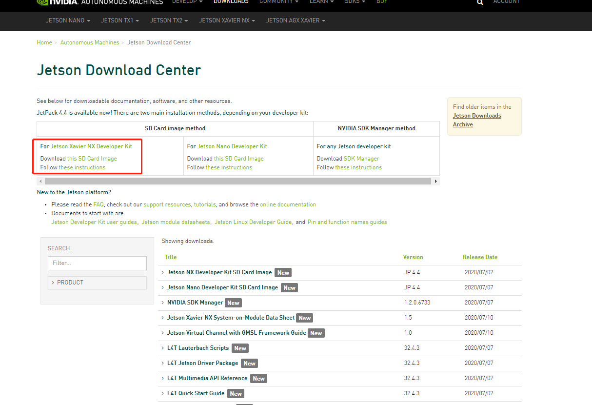
Task: Open the Jetson Nano Developer Kit link
Action: [x=232, y=146]
